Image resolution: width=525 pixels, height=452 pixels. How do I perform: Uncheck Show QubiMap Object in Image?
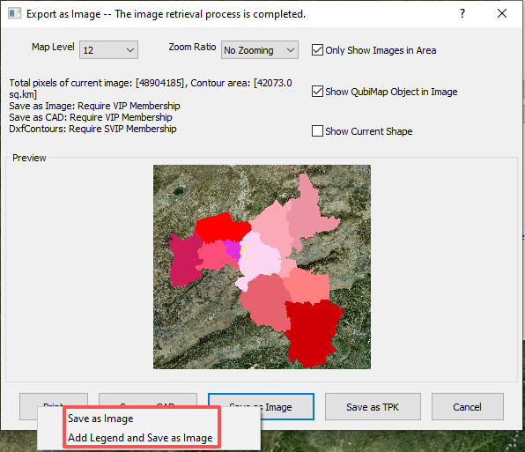pos(317,92)
